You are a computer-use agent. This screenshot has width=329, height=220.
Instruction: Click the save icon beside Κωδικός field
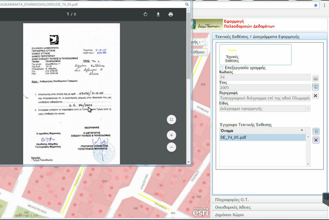coord(316,78)
